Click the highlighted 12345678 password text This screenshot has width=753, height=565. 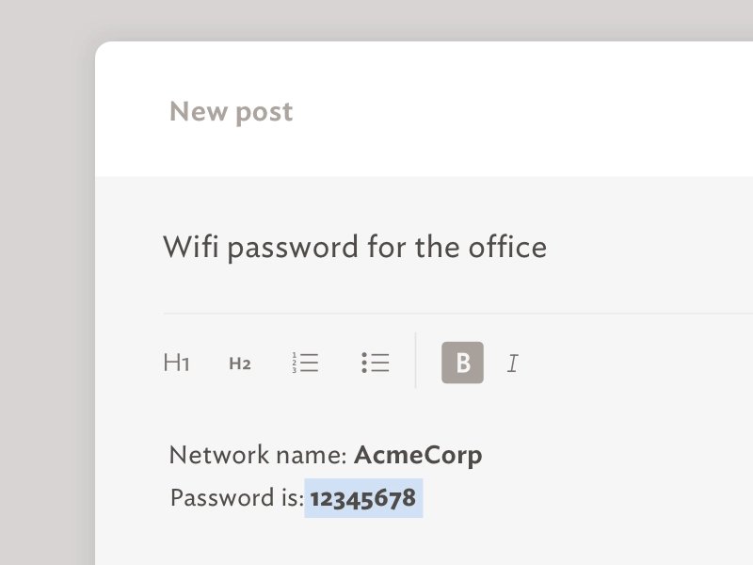pos(363,497)
